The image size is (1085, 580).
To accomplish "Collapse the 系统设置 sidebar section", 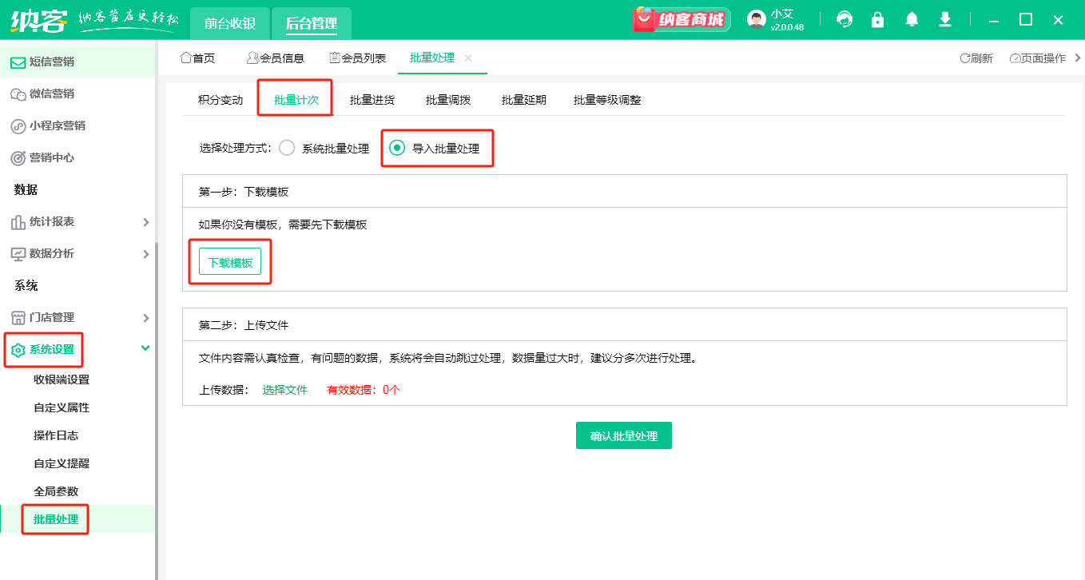I will [145, 348].
